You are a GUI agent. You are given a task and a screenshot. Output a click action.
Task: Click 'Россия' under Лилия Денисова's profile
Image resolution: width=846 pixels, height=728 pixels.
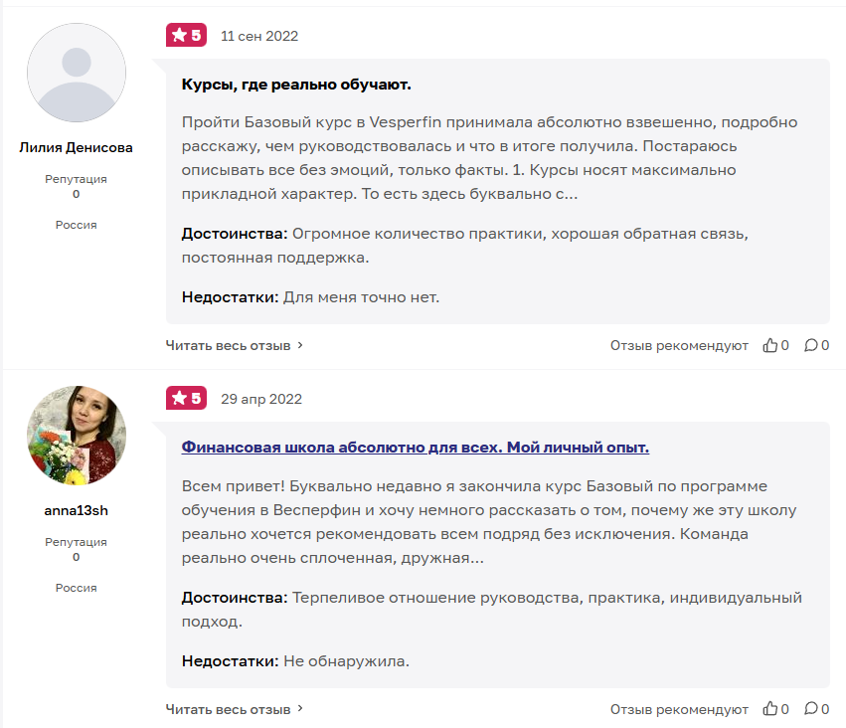(77, 225)
